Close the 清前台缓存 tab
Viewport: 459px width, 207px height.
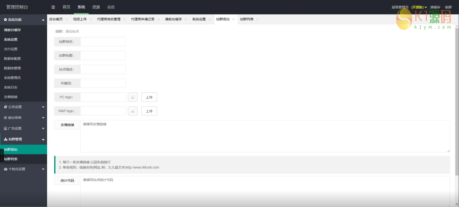coord(186,19)
